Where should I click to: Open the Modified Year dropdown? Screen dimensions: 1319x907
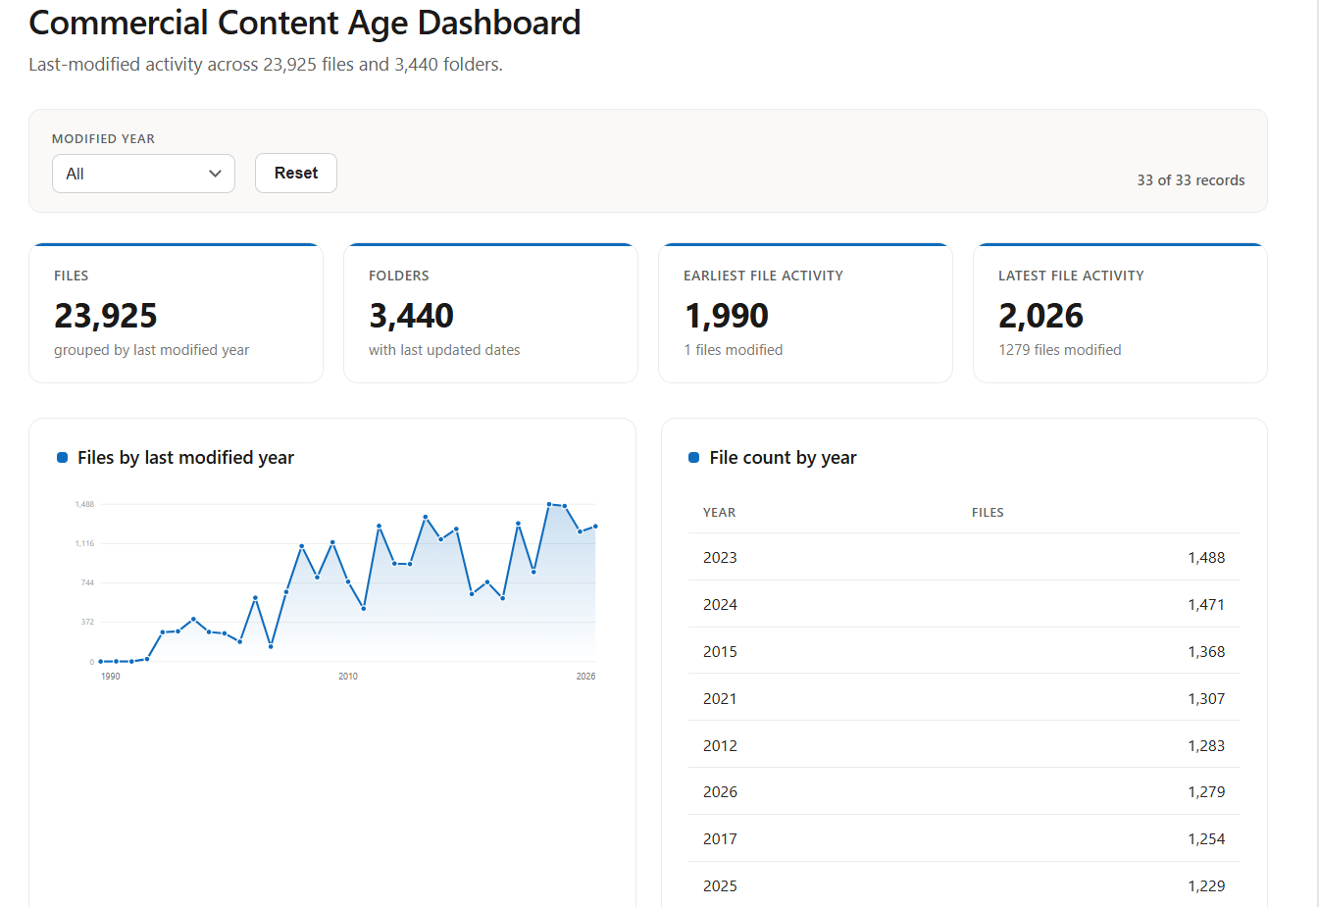143,174
